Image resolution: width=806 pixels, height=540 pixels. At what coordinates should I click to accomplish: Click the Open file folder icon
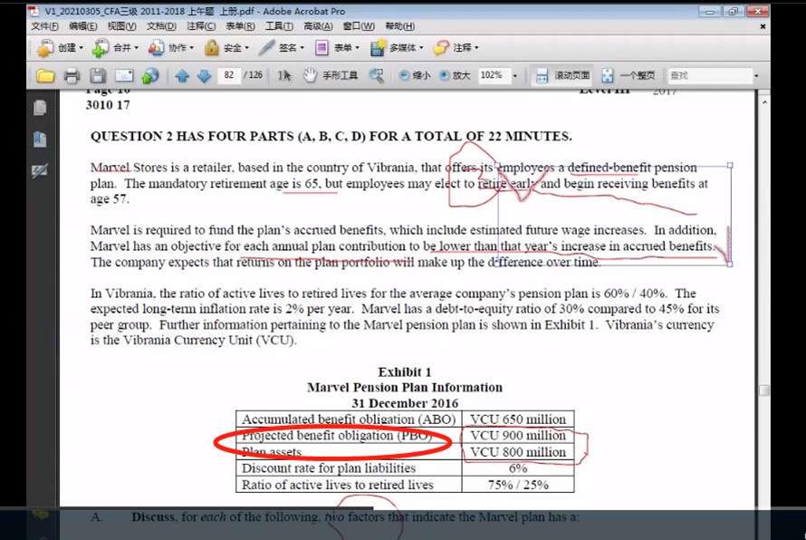coord(44,76)
